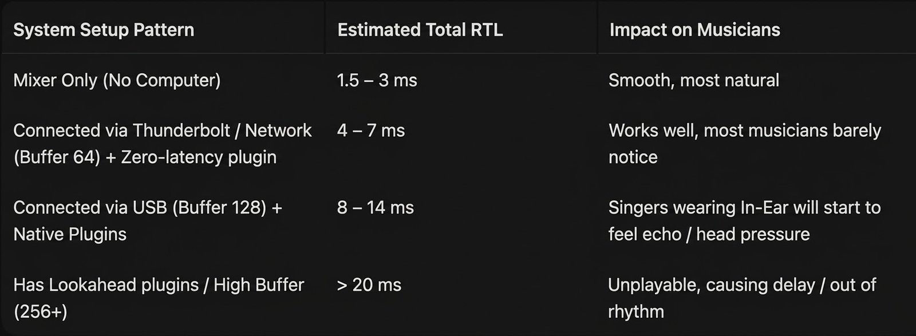The height and width of the screenshot is (336, 916).
Task: Click the > 20 ms latency value
Action: [x=369, y=284]
